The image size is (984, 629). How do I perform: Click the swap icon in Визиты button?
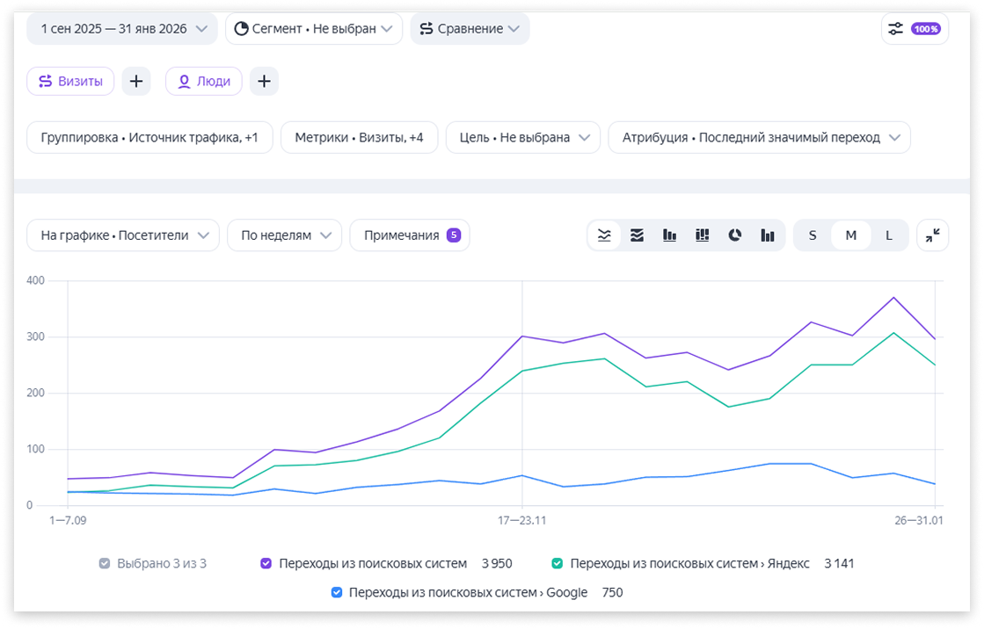45,82
